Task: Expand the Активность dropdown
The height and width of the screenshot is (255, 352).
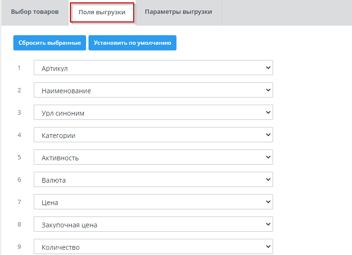Action: pos(153,157)
